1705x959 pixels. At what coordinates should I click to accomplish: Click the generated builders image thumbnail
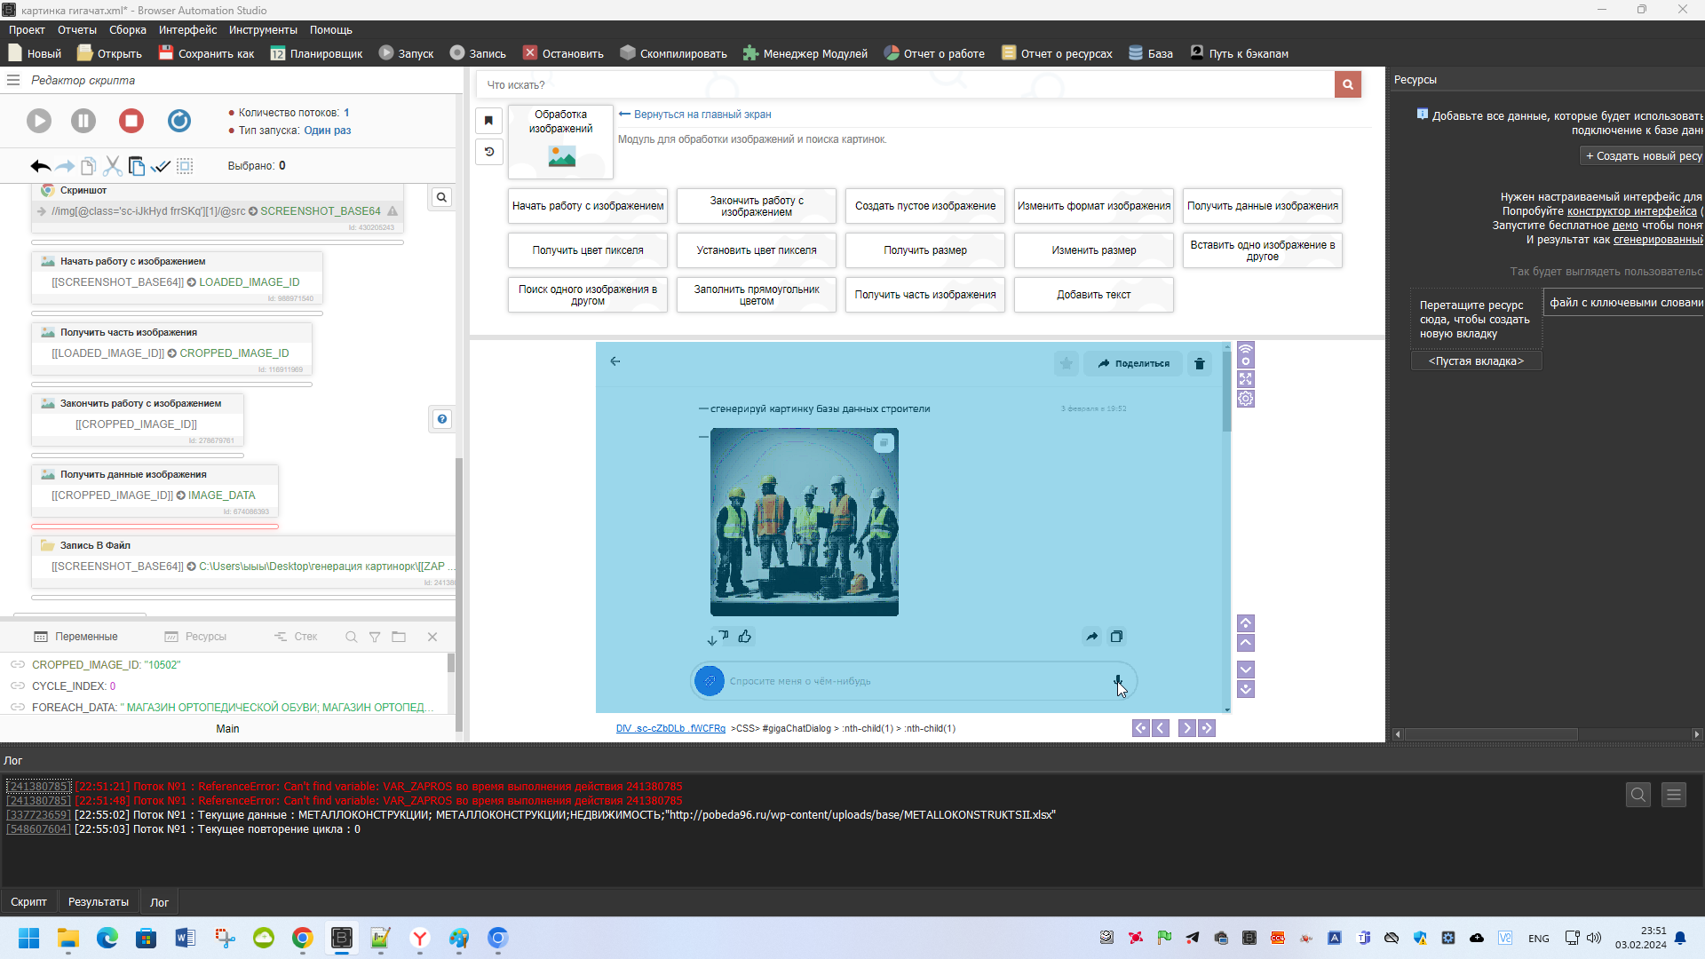coord(804,522)
